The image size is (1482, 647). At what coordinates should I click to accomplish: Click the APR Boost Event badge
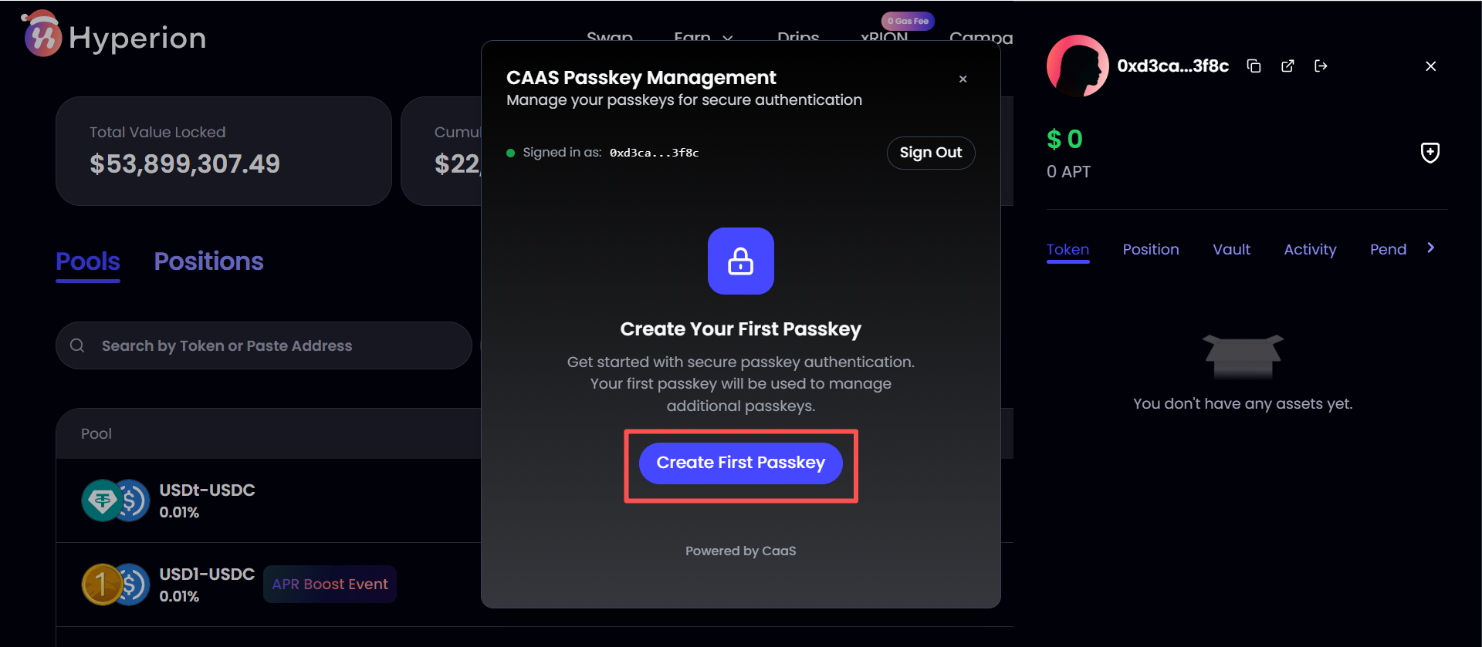(x=330, y=584)
